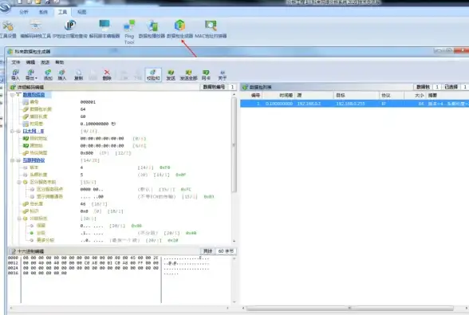Image resolution: width=469 pixels, height=315 pixels.
Task: Select the 数据包信息 tree item
Action: [x=33, y=95]
